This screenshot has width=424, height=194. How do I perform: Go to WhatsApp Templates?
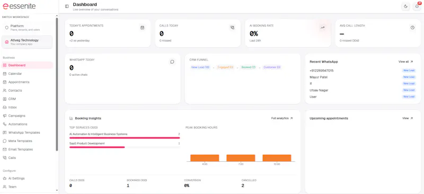[27, 133]
